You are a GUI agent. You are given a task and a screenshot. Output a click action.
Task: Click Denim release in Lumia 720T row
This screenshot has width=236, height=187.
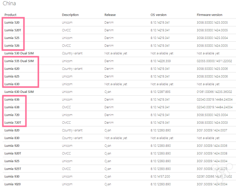[109, 122]
